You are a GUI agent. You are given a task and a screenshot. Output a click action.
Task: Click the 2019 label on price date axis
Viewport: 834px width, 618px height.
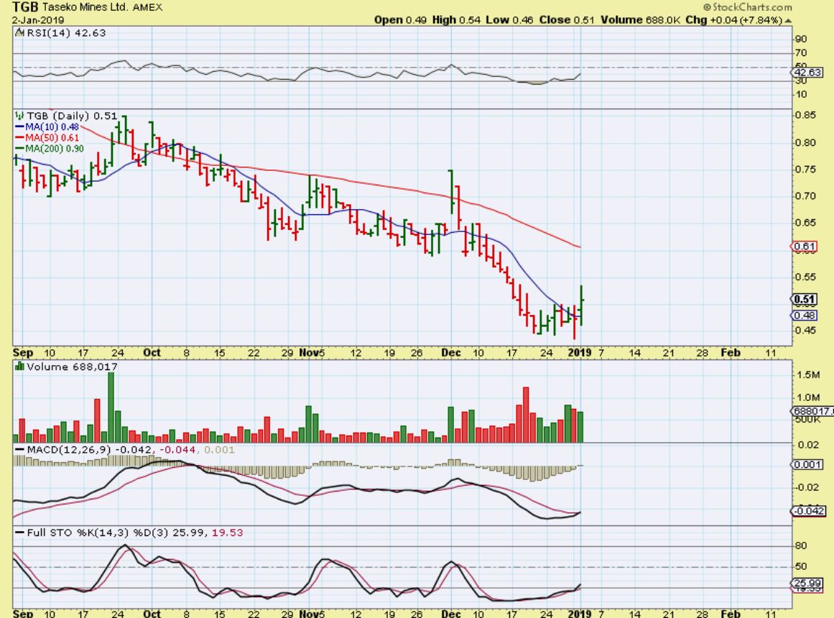click(580, 352)
